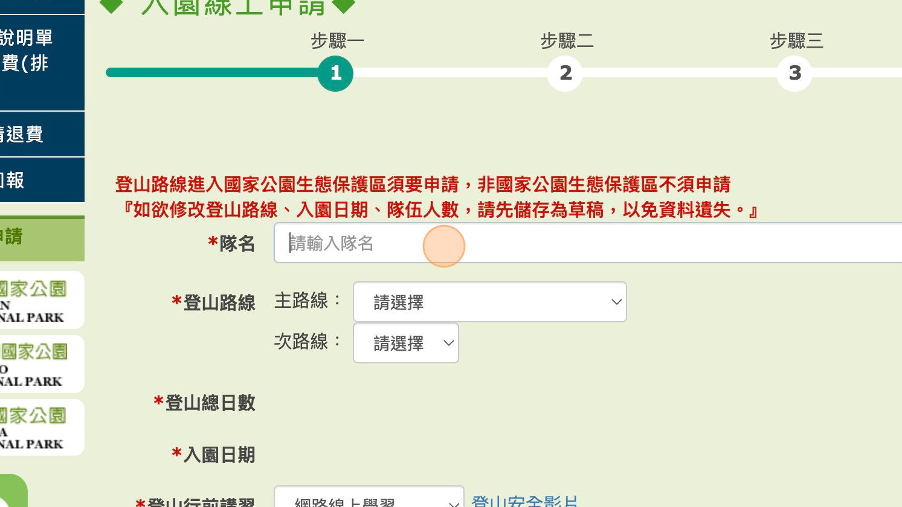This screenshot has width=902, height=507.
Task: Click the second 國家公園 park logo ending in O
Action: tap(41, 364)
